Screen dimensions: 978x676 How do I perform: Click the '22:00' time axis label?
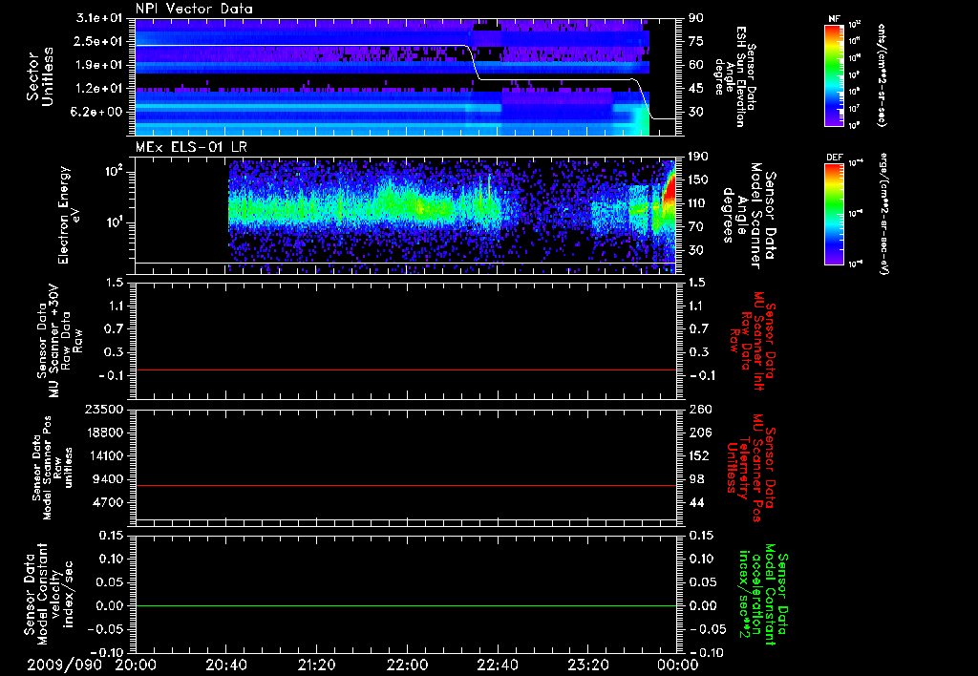tap(407, 665)
